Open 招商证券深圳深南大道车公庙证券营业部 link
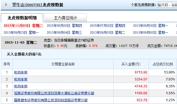Screen dimensions: 177x104 [x=54, y=93]
